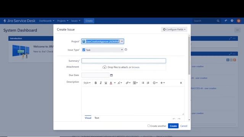Screen dimensions: 244x137
Task: Switch to Text editor tab
Action: (x=97, y=118)
